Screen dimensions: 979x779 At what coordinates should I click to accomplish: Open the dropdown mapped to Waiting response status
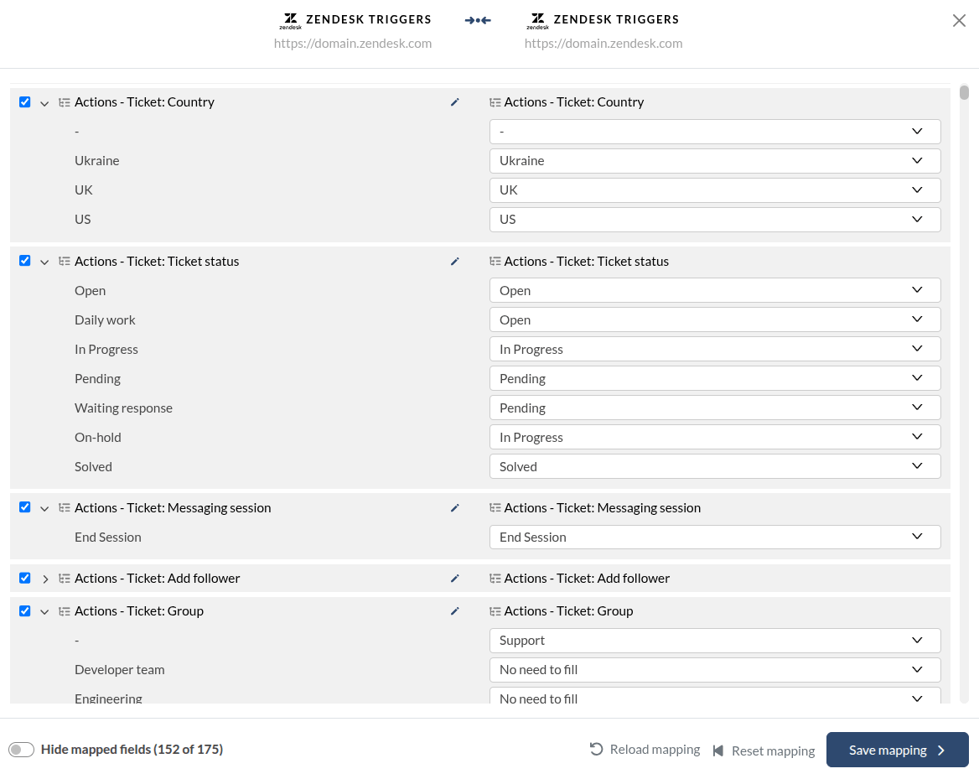point(715,408)
